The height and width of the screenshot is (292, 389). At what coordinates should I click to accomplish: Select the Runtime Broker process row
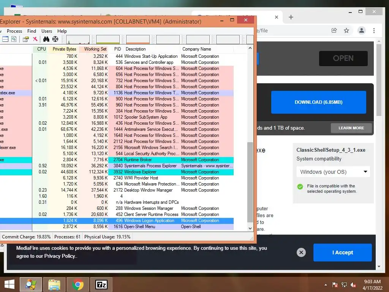[117, 160]
